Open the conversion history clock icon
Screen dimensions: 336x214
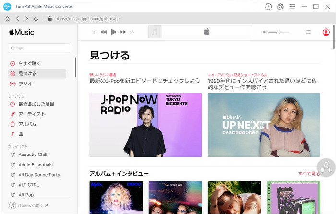(x=268, y=7)
